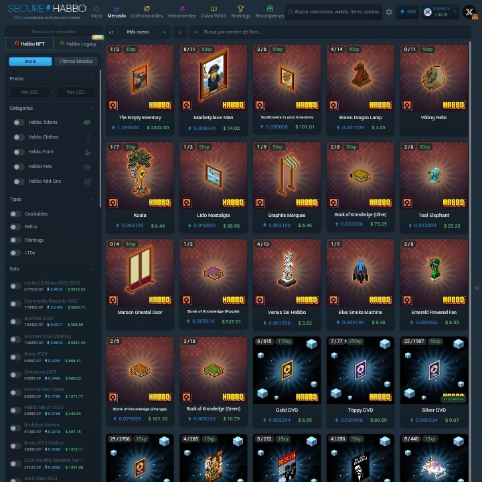Toggle the Habbo Furni category switch
This screenshot has height=482, width=482.
(x=19, y=152)
